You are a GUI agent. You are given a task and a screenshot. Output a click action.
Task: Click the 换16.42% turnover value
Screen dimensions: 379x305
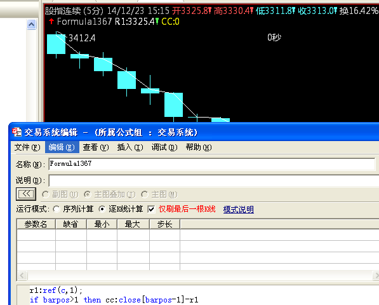[x=359, y=11]
